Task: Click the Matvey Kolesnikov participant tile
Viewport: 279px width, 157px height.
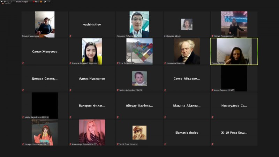Action: pos(139,78)
